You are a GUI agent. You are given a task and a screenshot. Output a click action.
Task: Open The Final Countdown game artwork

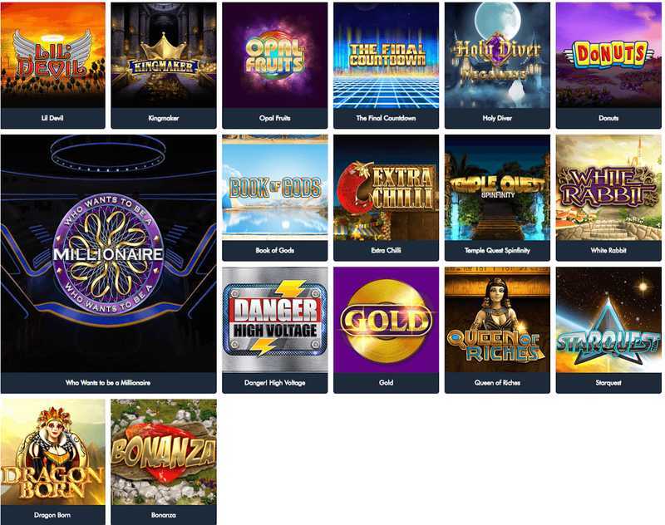click(386, 55)
